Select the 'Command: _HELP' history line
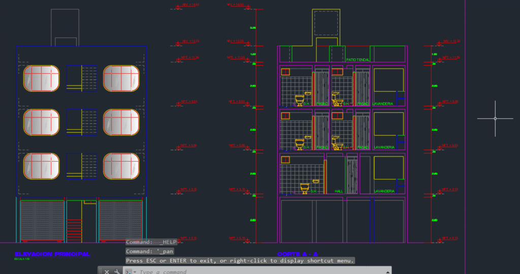Screen dimensions: 520x274 pyautogui.click(x=151, y=242)
